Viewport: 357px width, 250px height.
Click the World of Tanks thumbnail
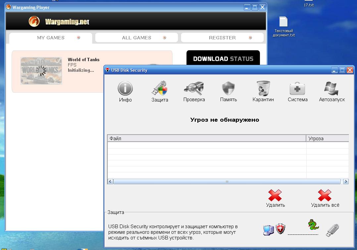[x=41, y=71]
